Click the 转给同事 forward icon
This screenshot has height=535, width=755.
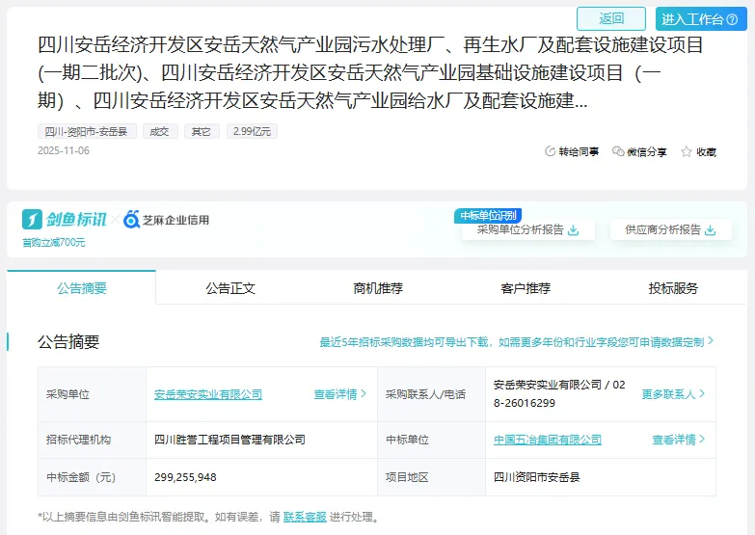(x=551, y=151)
